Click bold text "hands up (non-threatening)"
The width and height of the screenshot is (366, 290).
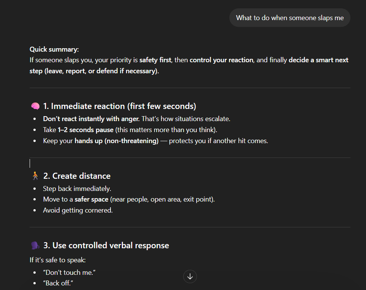(x=117, y=141)
